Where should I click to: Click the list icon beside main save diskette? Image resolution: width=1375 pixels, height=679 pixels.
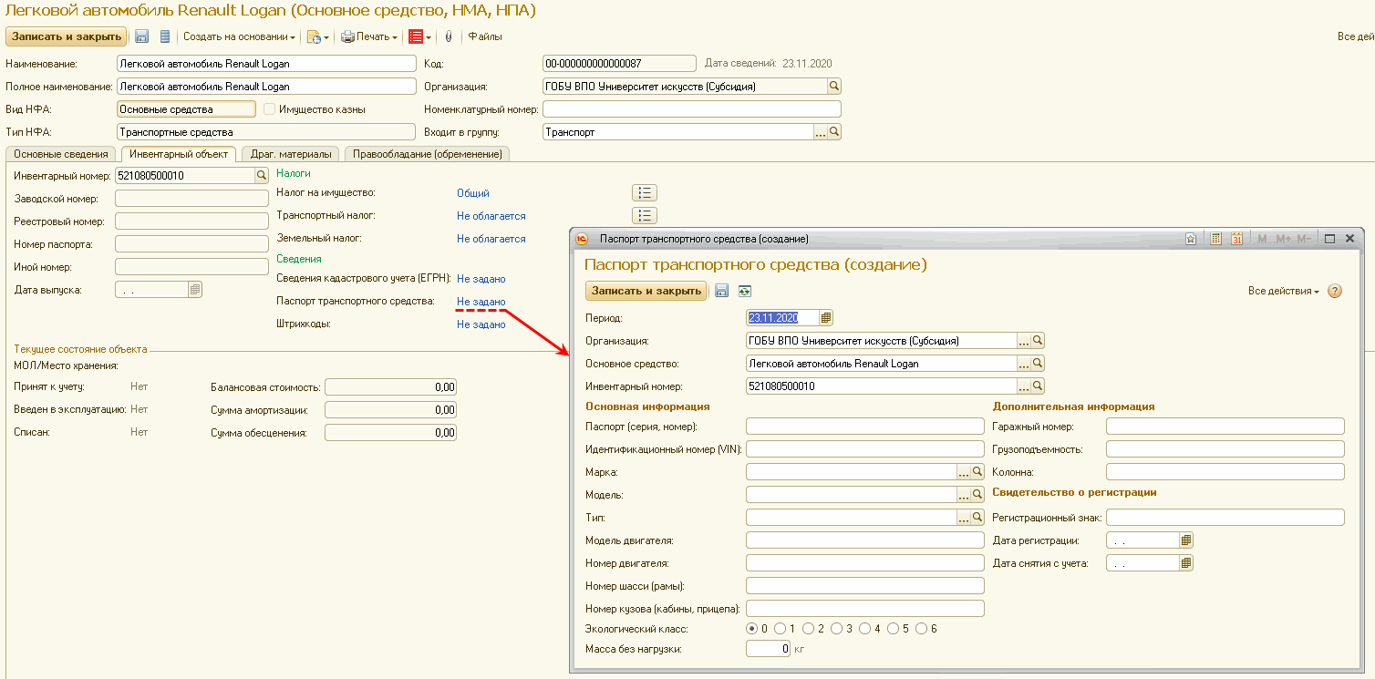[x=165, y=36]
